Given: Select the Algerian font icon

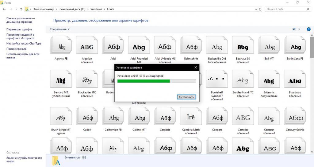Looking at the screenshot, I should [87, 45].
